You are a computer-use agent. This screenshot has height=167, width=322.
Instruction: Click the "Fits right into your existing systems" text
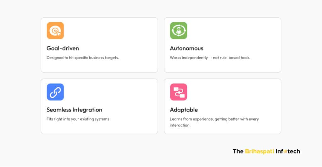pos(78,119)
